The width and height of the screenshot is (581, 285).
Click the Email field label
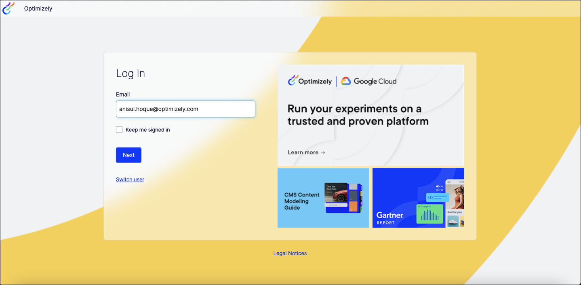[123, 95]
